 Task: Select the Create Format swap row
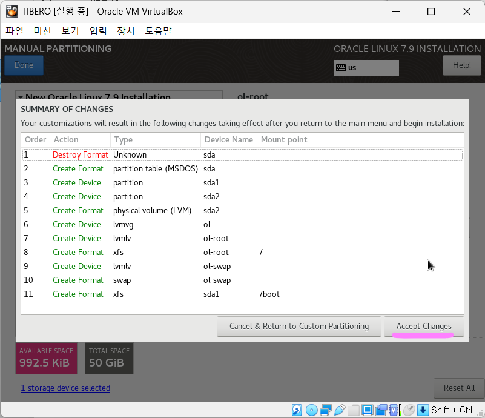coord(242,280)
